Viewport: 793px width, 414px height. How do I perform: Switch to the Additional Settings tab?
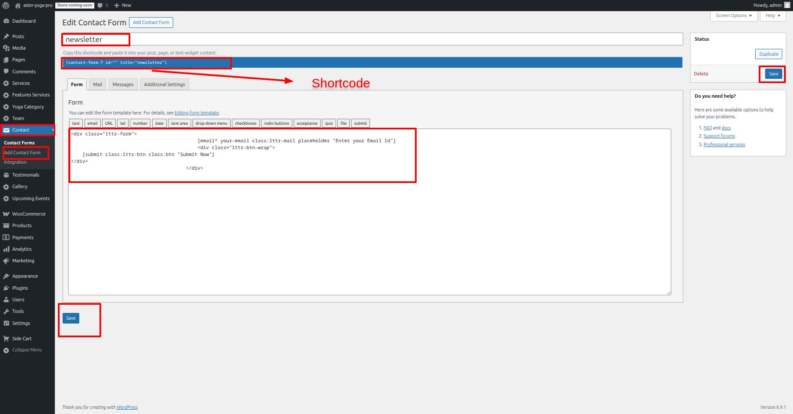164,84
